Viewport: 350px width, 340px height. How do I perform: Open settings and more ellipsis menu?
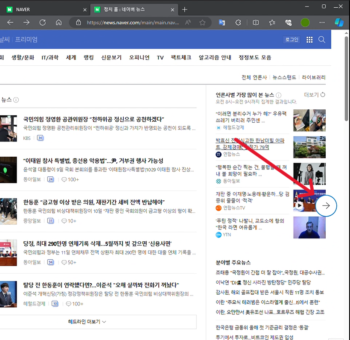pos(322,22)
